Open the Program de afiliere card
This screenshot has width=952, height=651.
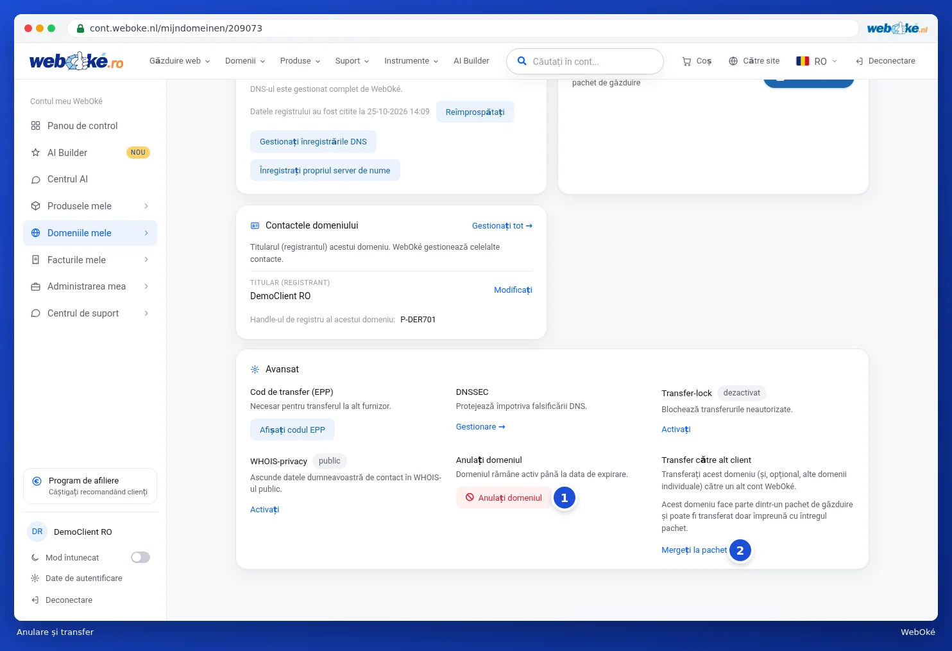[x=90, y=486]
